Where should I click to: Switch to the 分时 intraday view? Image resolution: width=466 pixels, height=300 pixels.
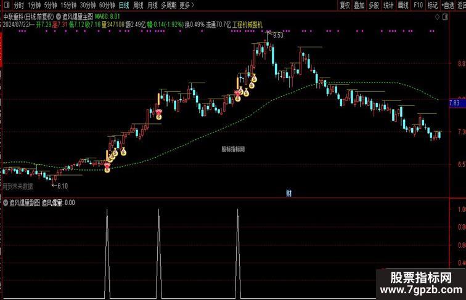[18, 5]
